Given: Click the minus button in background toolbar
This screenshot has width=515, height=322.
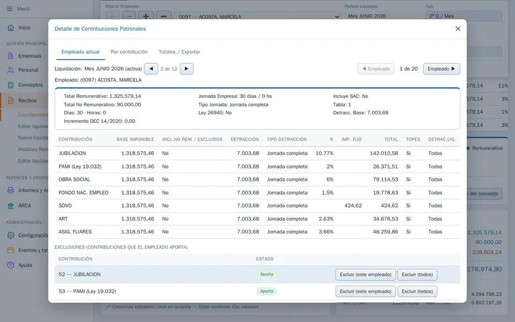Looking at the screenshot, I should point(164,17).
